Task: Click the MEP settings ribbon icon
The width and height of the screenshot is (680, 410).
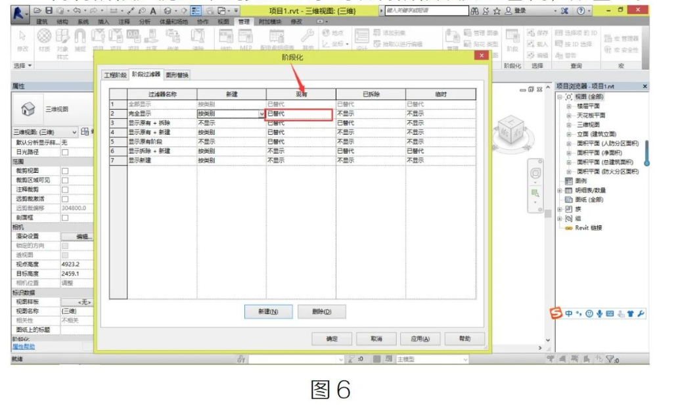Action: (x=246, y=39)
